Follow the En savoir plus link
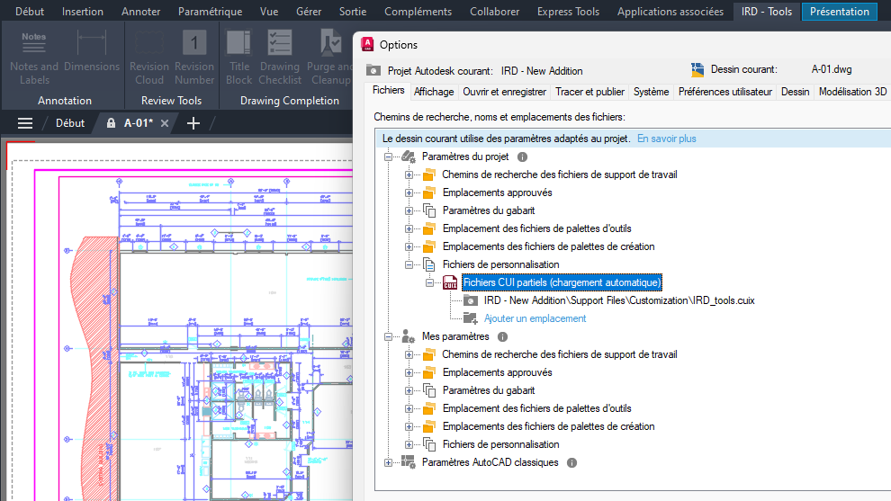Image resolution: width=891 pixels, height=501 pixels. pyautogui.click(x=667, y=139)
